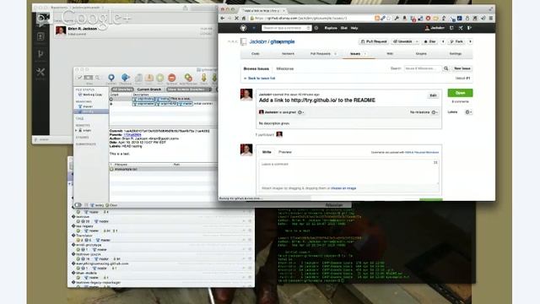Click Help in GitHub header

click(x=354, y=28)
